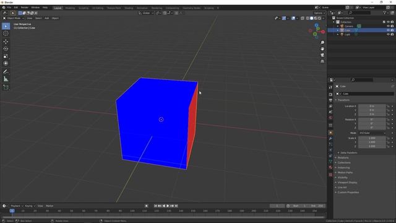Select the Scale tool
The width and height of the screenshot is (396, 223).
(6, 56)
